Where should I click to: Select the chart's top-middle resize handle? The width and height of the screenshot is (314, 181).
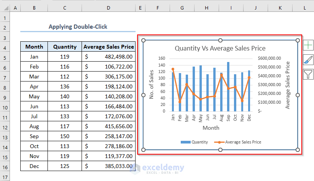220,41
